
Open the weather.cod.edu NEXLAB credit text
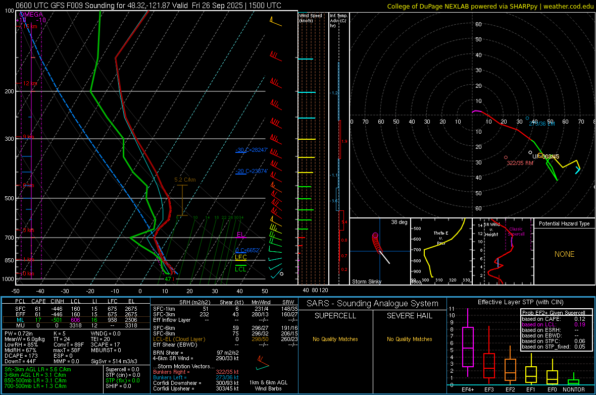tap(490, 6)
